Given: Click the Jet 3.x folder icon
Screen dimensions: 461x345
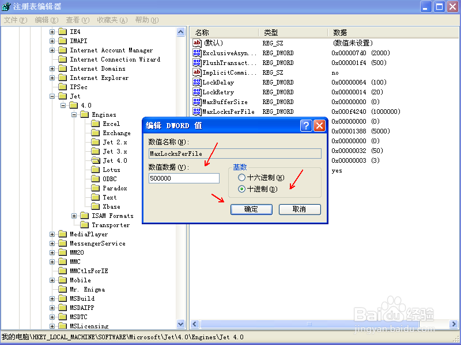Looking at the screenshot, I should pos(95,151).
